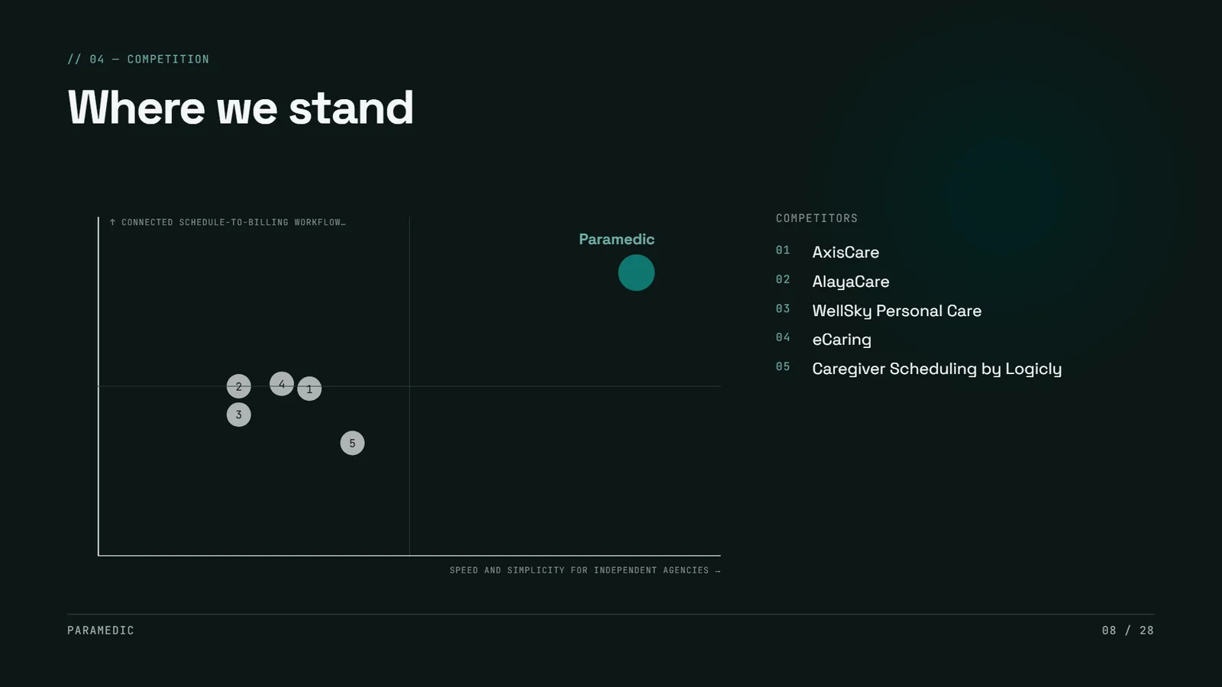Select the '// 04 — COMPETITION' section label
Screen dimensions: 1222x687
[x=138, y=59]
